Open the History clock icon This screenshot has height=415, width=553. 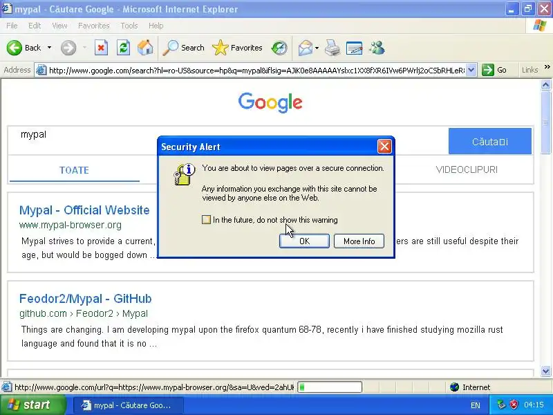pos(279,48)
